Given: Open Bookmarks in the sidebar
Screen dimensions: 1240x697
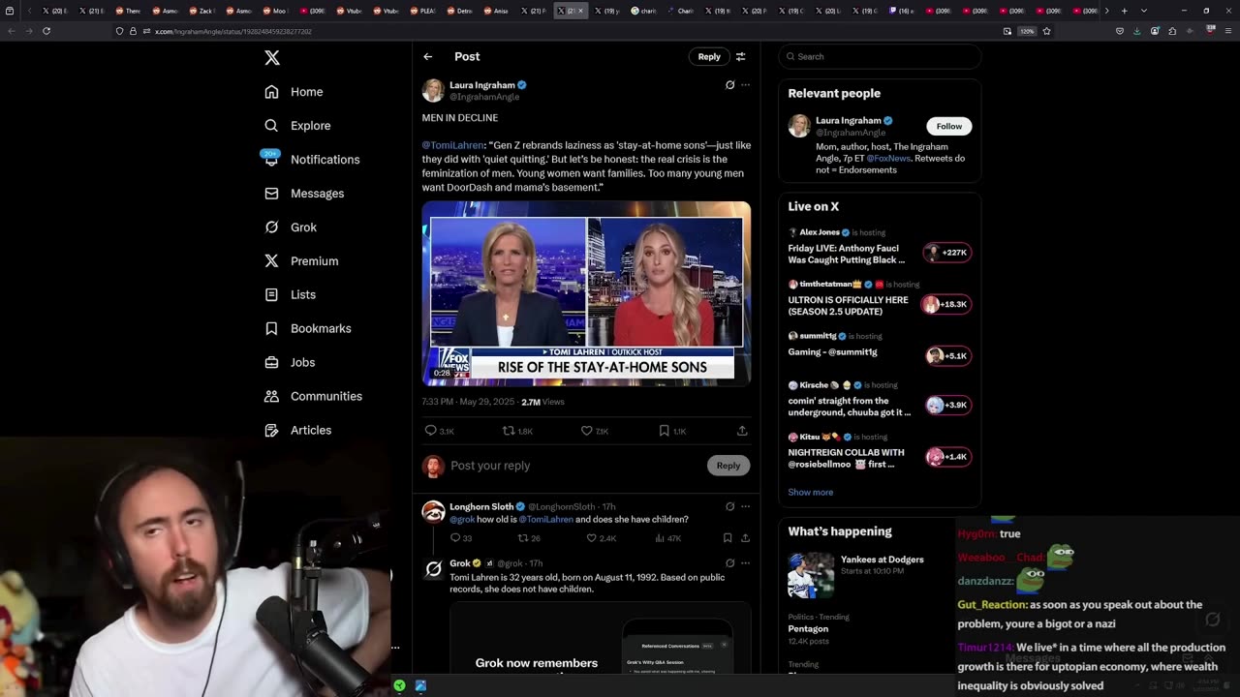Looking at the screenshot, I should 307,328.
